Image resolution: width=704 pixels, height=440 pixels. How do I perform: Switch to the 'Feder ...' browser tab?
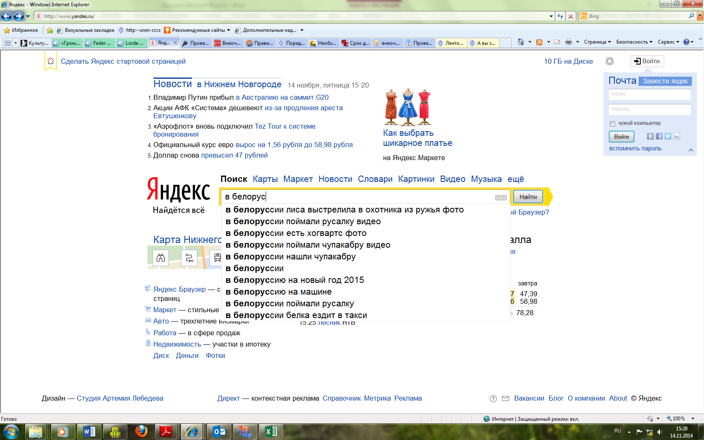(x=100, y=43)
